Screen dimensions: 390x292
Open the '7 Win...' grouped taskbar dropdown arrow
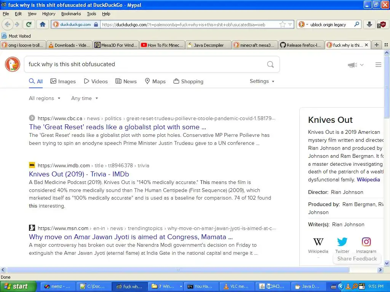(x=181, y=287)
